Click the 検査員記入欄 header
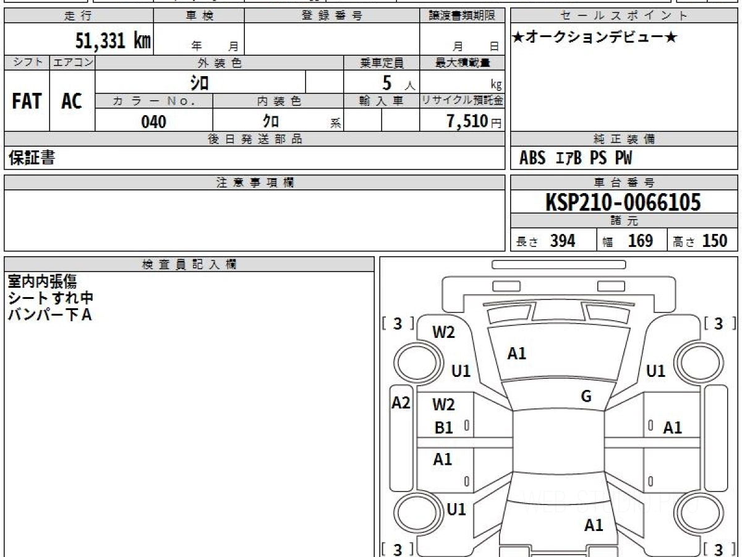Viewport: 742px width, 557px height. point(189,265)
